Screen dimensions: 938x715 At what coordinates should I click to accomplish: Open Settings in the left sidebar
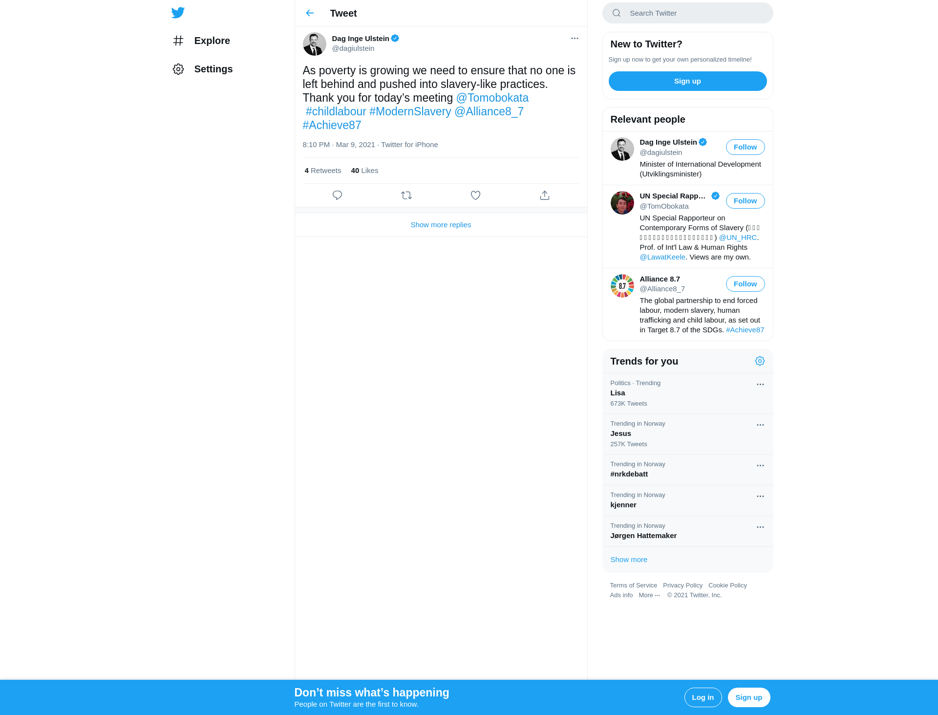202,69
